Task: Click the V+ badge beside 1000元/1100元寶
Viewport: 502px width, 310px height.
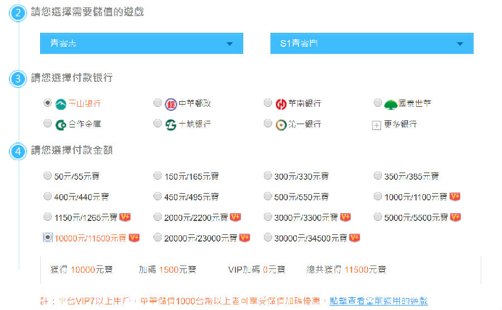Action: (x=455, y=196)
